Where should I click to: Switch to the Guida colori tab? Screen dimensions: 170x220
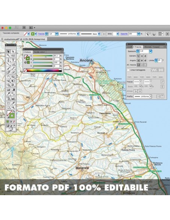coord(39,52)
